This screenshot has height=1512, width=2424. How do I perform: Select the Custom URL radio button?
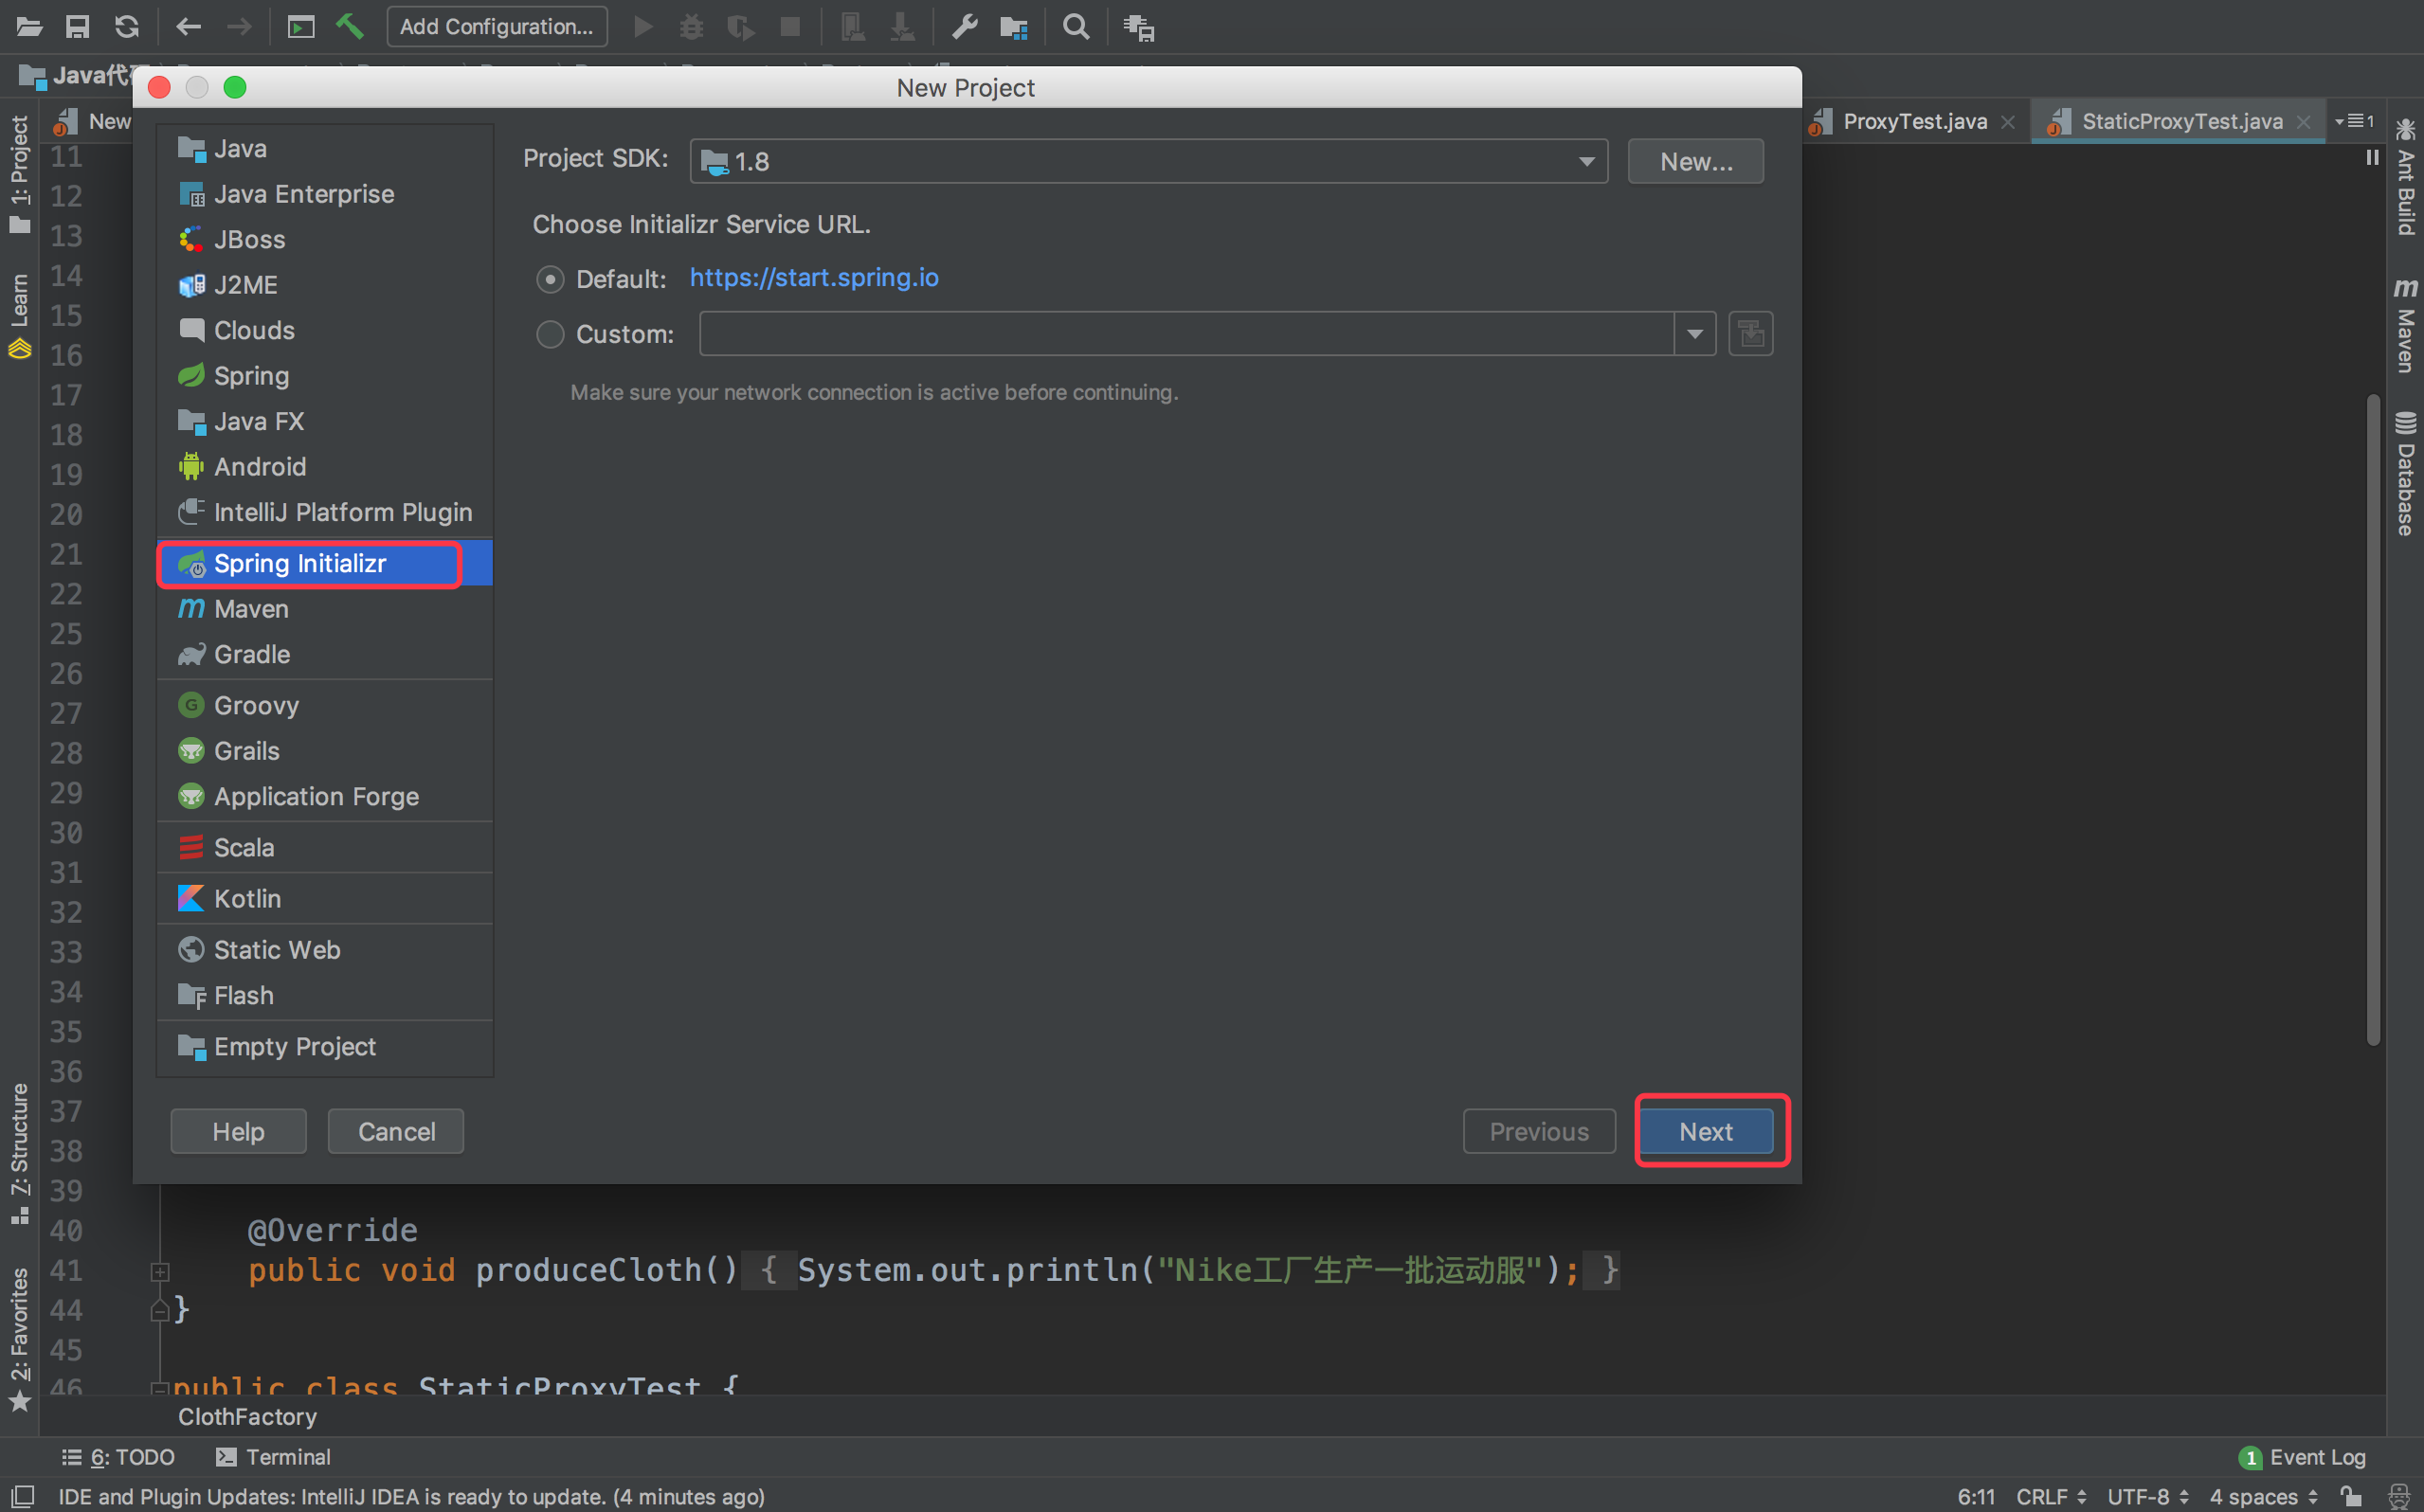coord(550,334)
